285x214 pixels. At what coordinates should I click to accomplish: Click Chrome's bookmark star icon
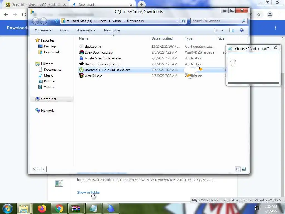pyautogui.click(x=259, y=14)
